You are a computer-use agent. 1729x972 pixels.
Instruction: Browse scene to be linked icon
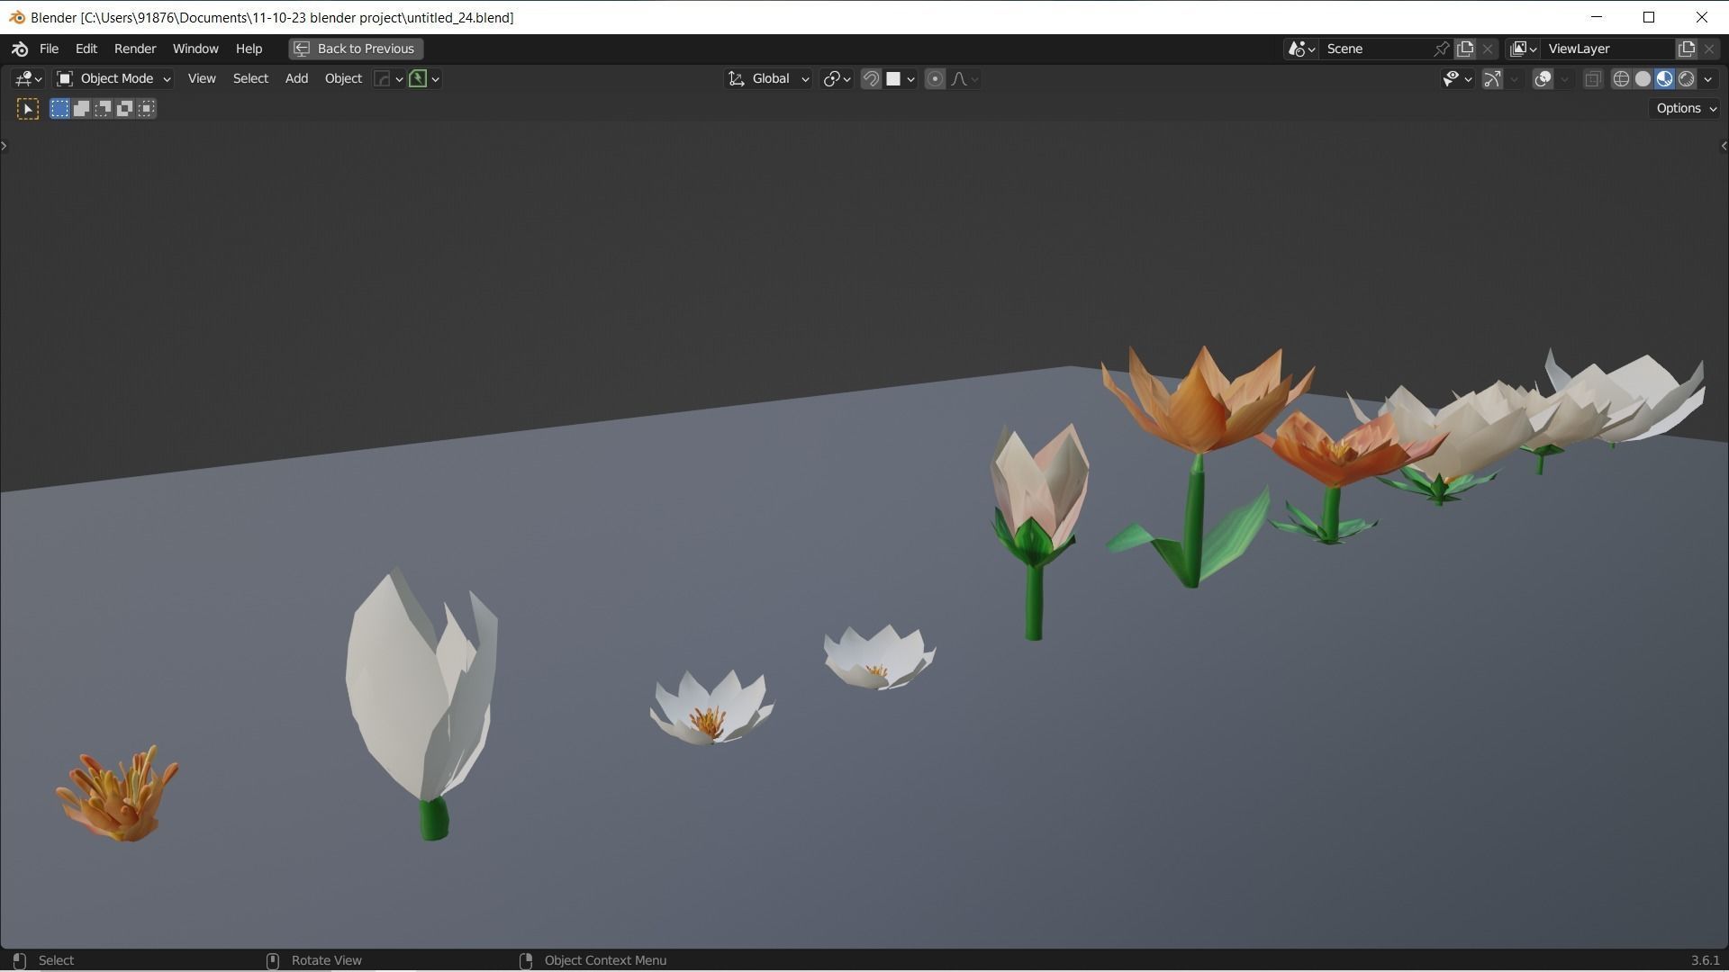click(x=1302, y=49)
